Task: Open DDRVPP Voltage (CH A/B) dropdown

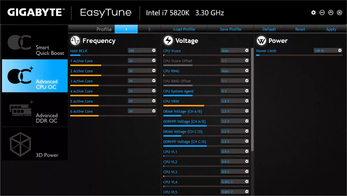Action: point(247,121)
